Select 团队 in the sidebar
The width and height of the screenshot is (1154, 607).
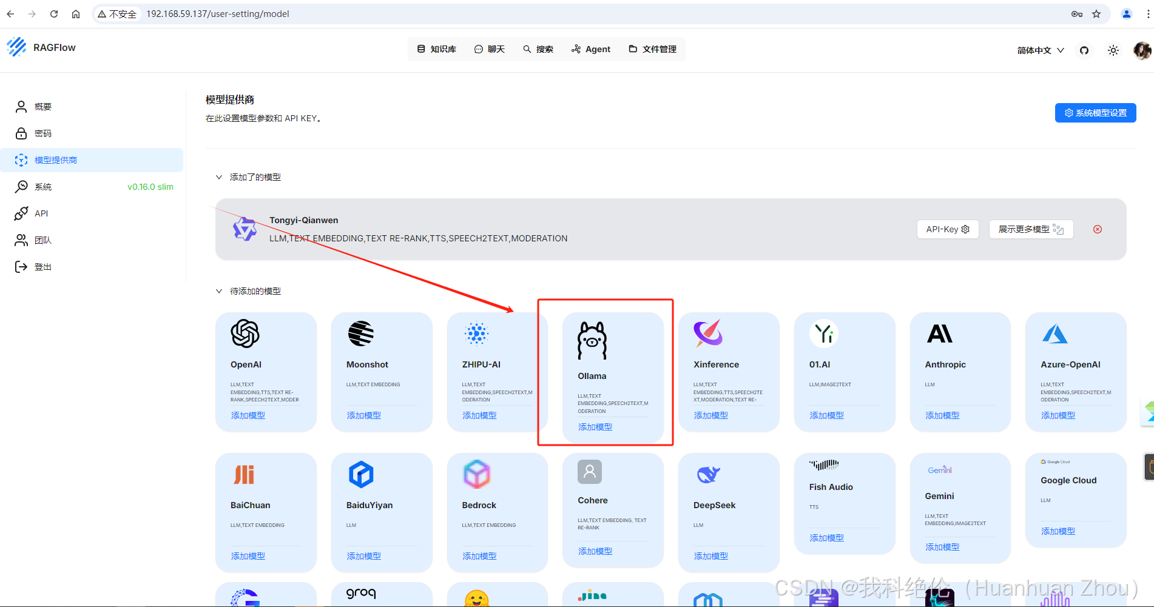click(x=92, y=240)
